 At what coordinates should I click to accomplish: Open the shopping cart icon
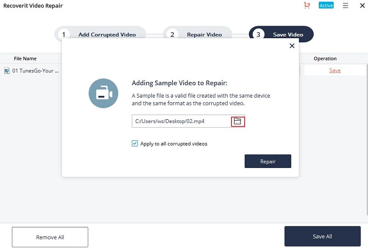tap(307, 5)
